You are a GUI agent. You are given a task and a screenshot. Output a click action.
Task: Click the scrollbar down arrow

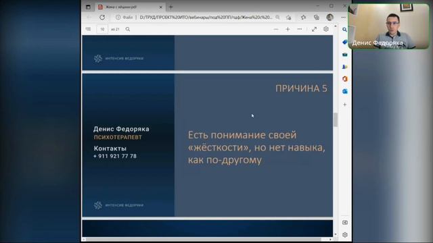336,234
